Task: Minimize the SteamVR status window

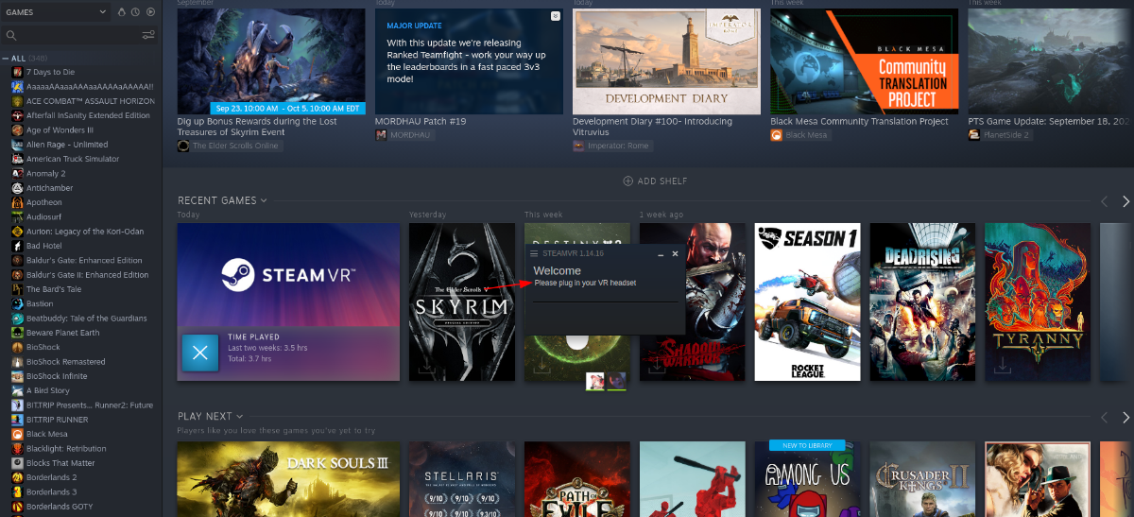Action: coord(660,254)
